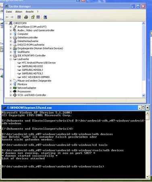
Task: Click the Geräte-Manager title bar icon
Action: pos(6,6)
